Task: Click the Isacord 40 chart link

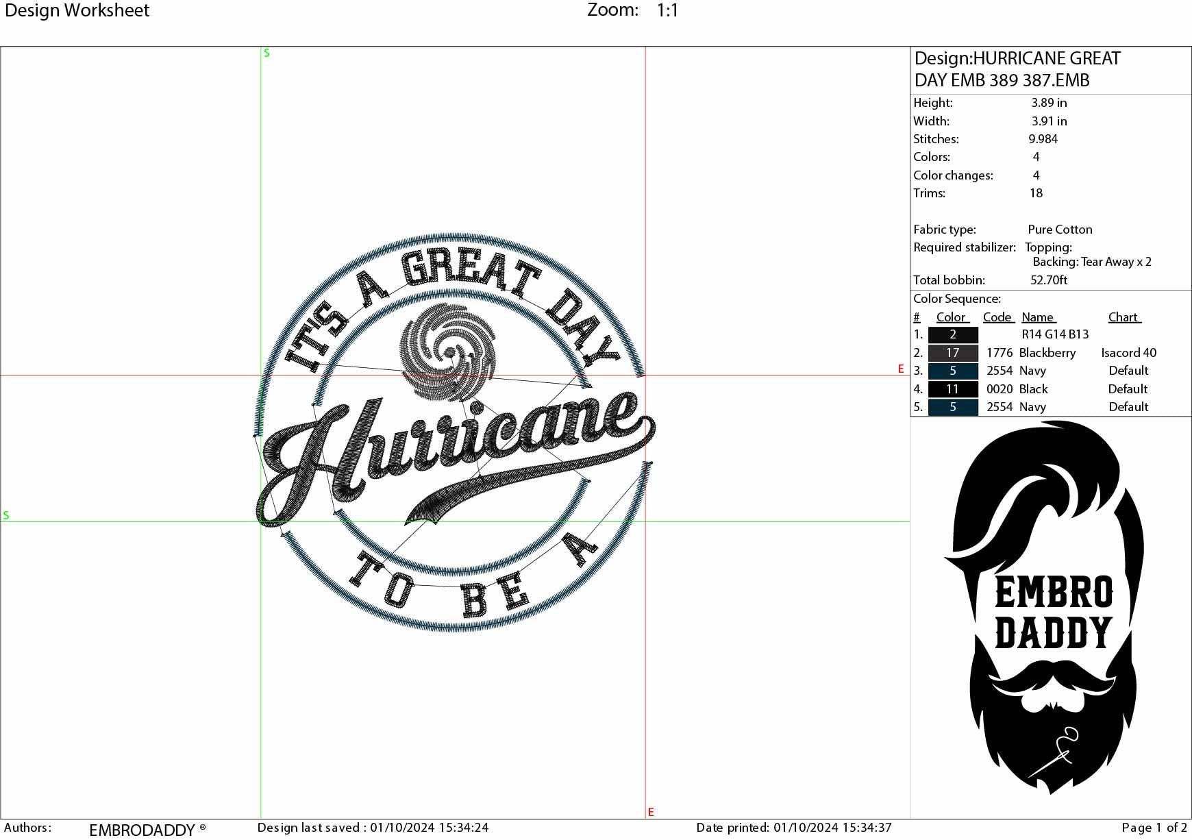Action: [1128, 353]
